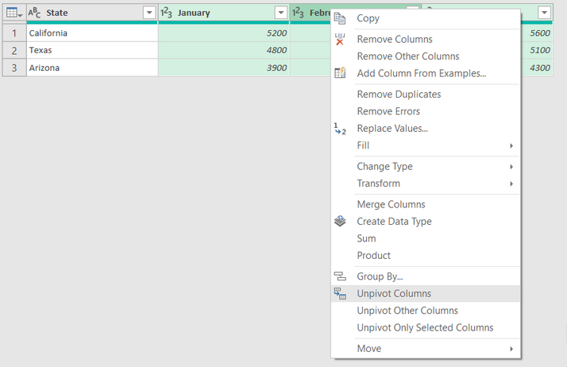The width and height of the screenshot is (567, 367).
Task: Choose Create Data Type
Action: coord(426,222)
